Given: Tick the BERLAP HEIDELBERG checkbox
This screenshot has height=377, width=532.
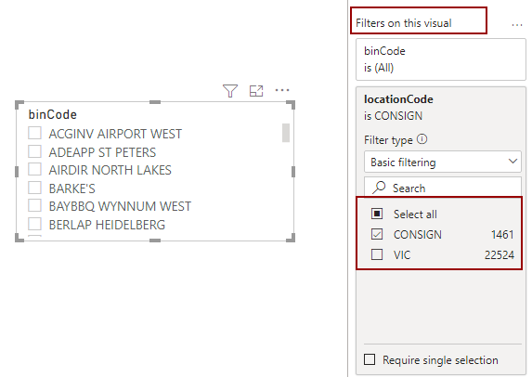Looking at the screenshot, I should tap(35, 224).
